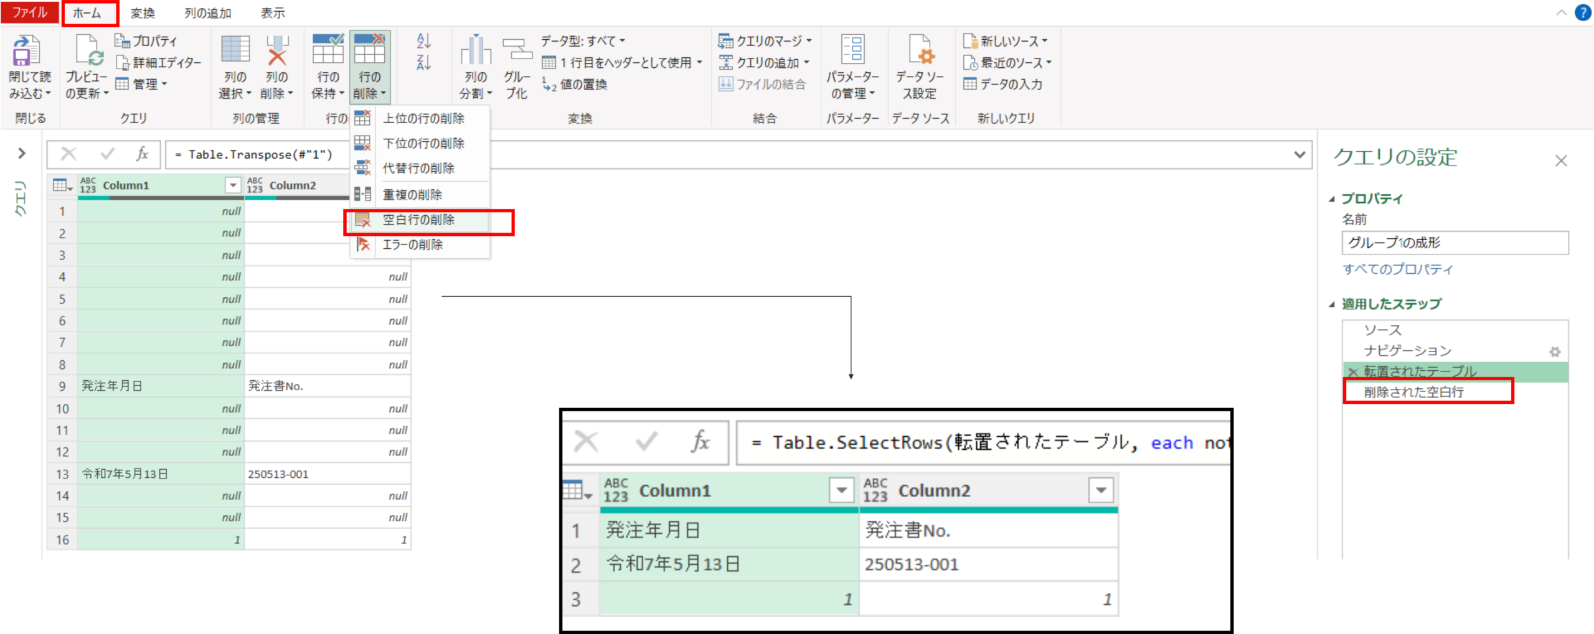Expand the formula bar with the chevron
This screenshot has width=1594, height=634.
pyautogui.click(x=1299, y=154)
